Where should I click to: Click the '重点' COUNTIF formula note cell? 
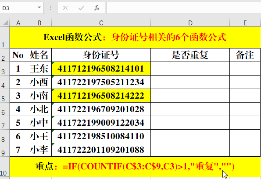coord(135,167)
